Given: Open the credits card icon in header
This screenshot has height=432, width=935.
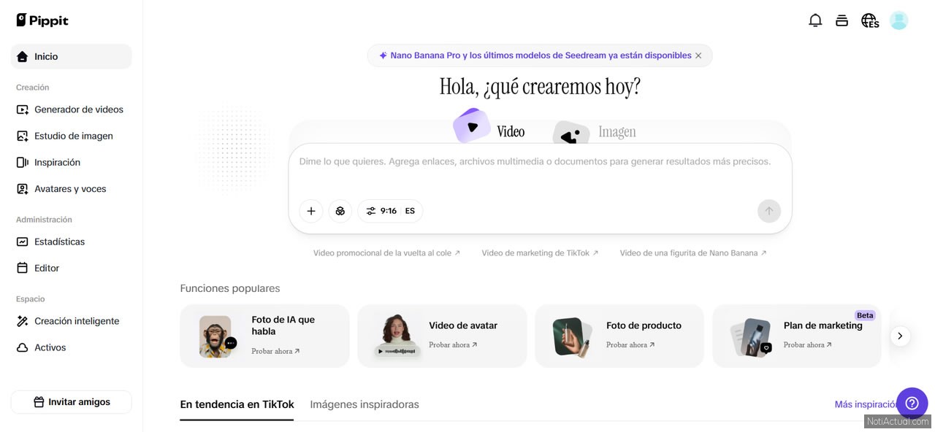Looking at the screenshot, I should coord(841,20).
